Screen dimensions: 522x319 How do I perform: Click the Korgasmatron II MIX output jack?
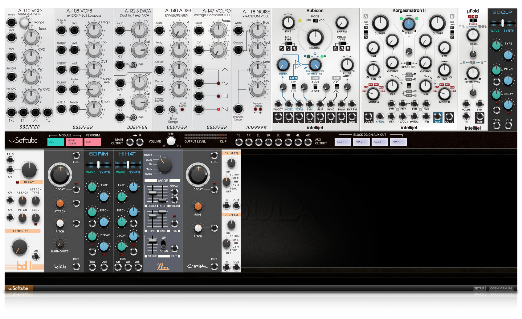coord(438,116)
